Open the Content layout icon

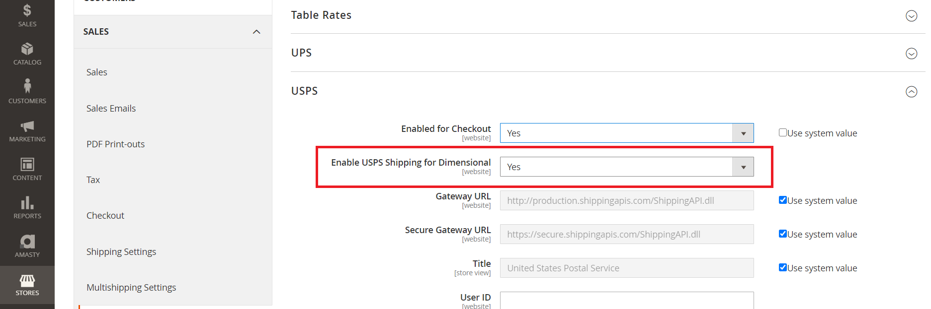(x=27, y=164)
